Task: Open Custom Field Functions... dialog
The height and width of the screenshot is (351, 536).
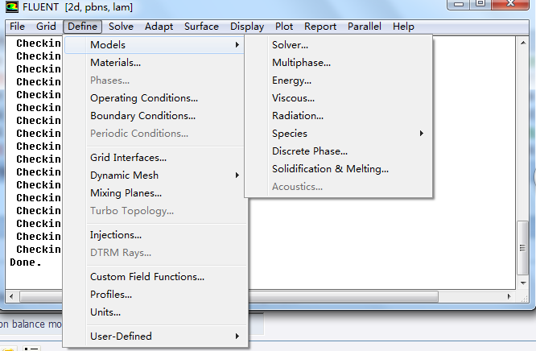Action: coord(155,277)
